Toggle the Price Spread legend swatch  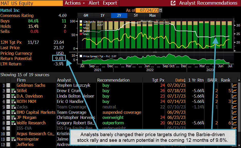point(81,56)
